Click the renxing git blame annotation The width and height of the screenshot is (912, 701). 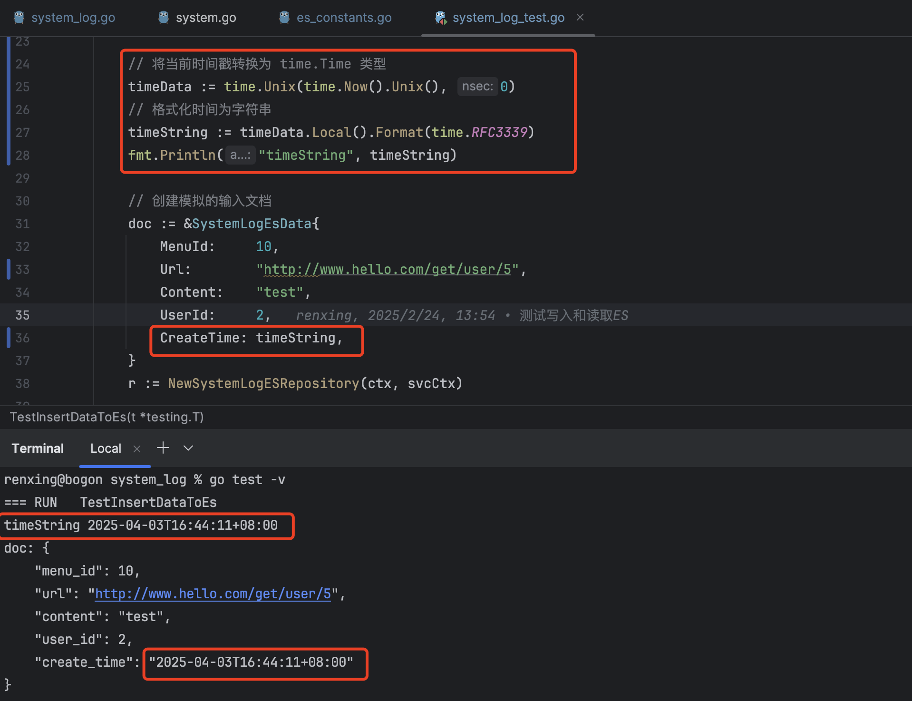coord(462,315)
